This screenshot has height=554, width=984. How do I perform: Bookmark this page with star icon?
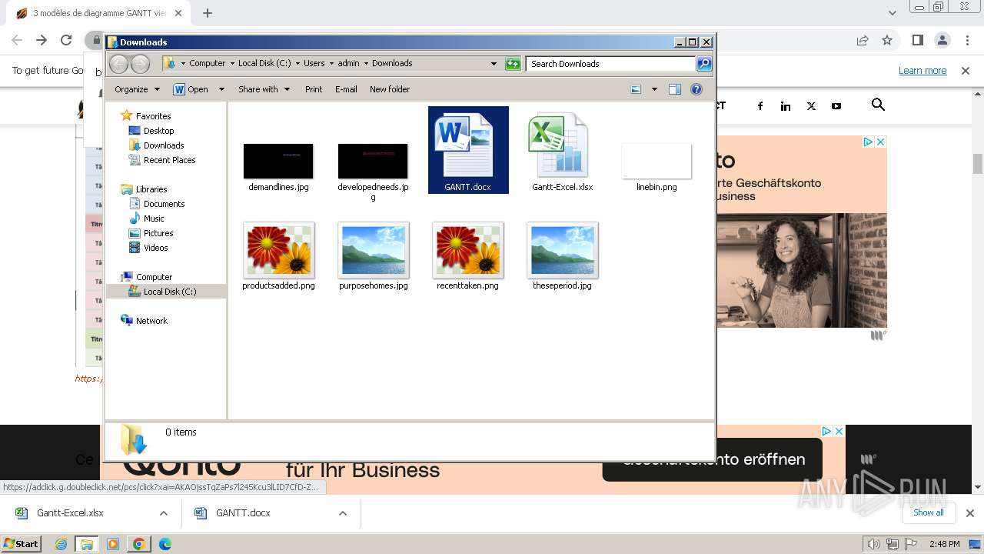tap(887, 40)
